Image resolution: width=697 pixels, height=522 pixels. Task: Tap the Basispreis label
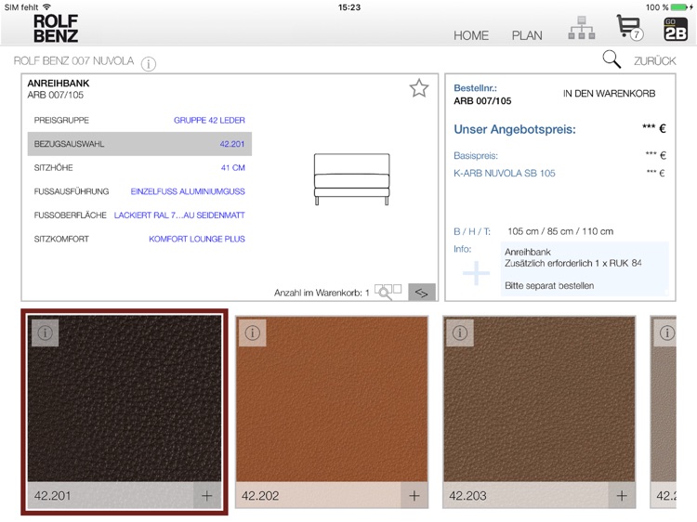click(475, 155)
